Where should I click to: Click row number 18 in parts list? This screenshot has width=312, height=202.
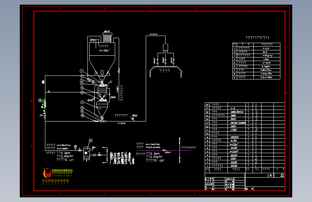[207, 105]
